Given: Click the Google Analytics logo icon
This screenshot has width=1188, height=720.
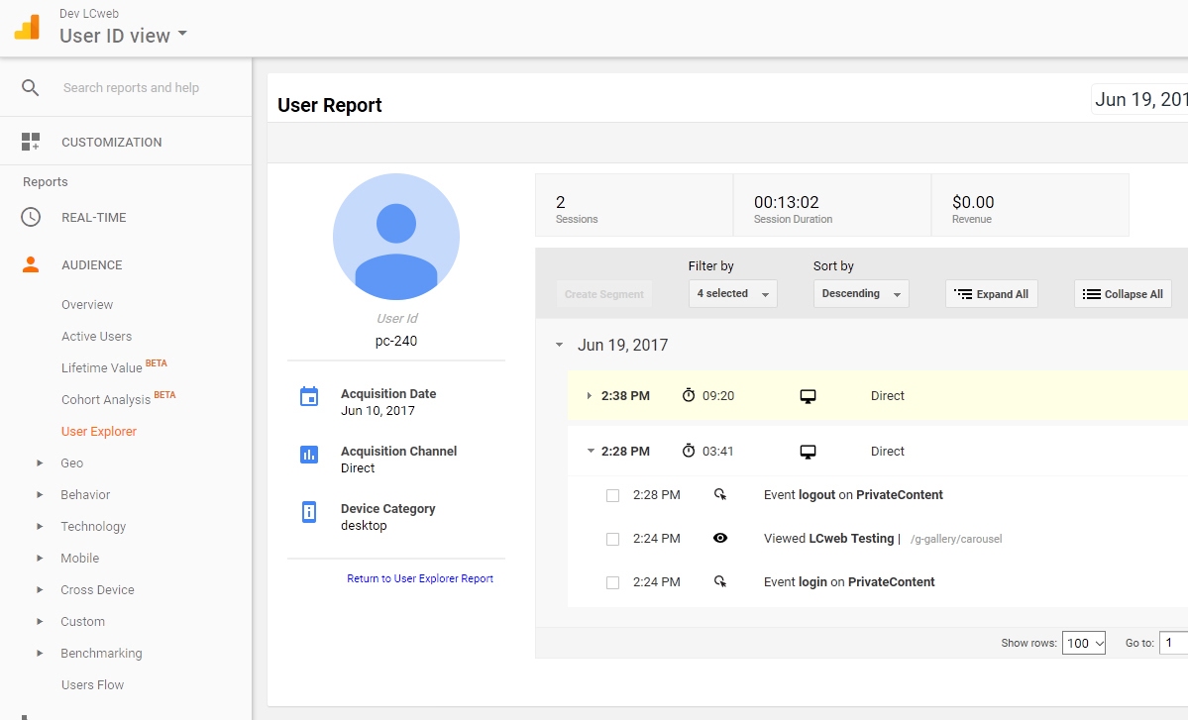Looking at the screenshot, I should pyautogui.click(x=27, y=27).
